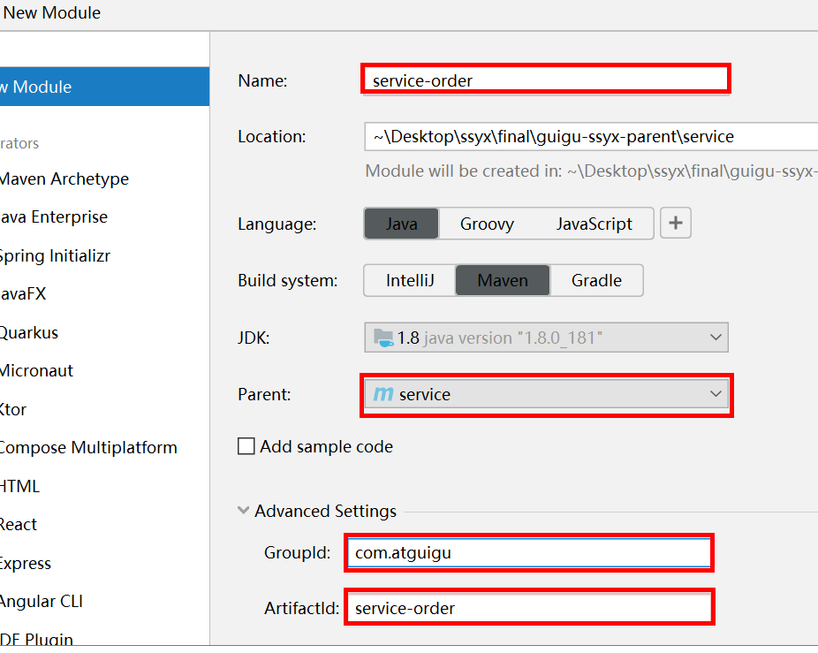
Task: Open the JDK version dropdown
Action: click(715, 338)
